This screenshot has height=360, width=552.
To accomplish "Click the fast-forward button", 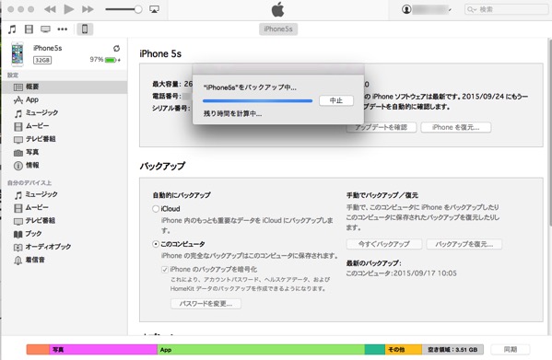I will click(x=88, y=9).
